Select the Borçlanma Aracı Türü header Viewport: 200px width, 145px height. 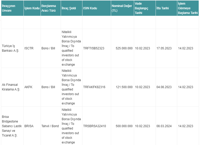coord(51,8)
